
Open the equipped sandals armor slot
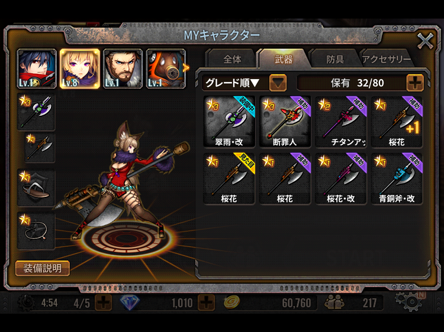pos(36,188)
